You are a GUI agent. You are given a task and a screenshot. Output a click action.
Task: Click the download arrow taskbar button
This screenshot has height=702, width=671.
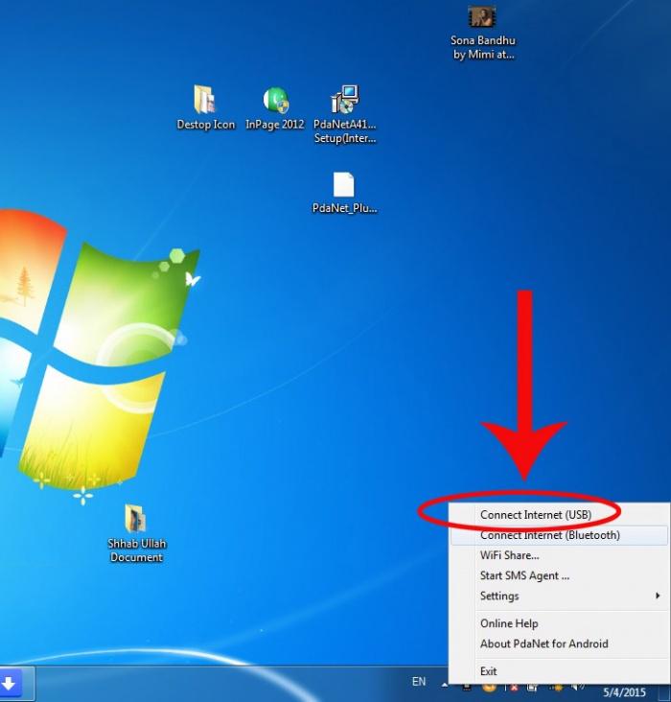tap(9, 684)
